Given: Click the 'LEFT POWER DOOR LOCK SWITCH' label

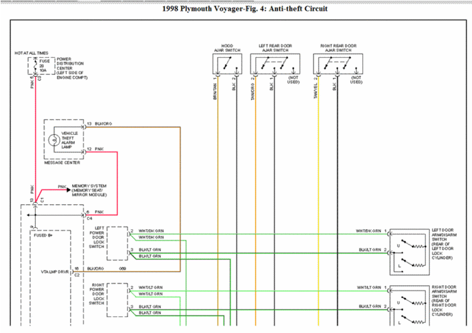Looking at the screenshot, I should click(97, 237).
